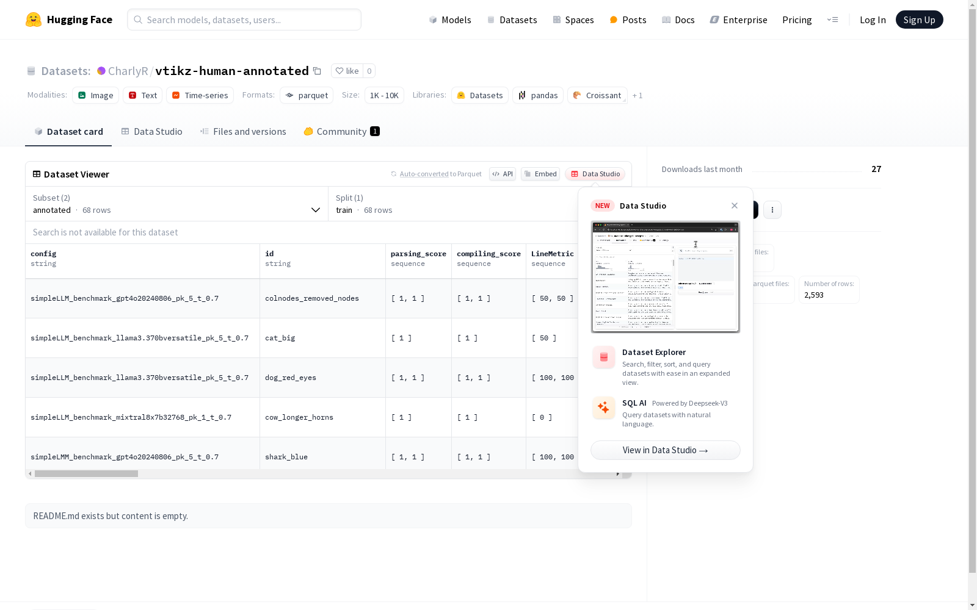Open the Enterprise page
977x610 pixels.
point(738,20)
